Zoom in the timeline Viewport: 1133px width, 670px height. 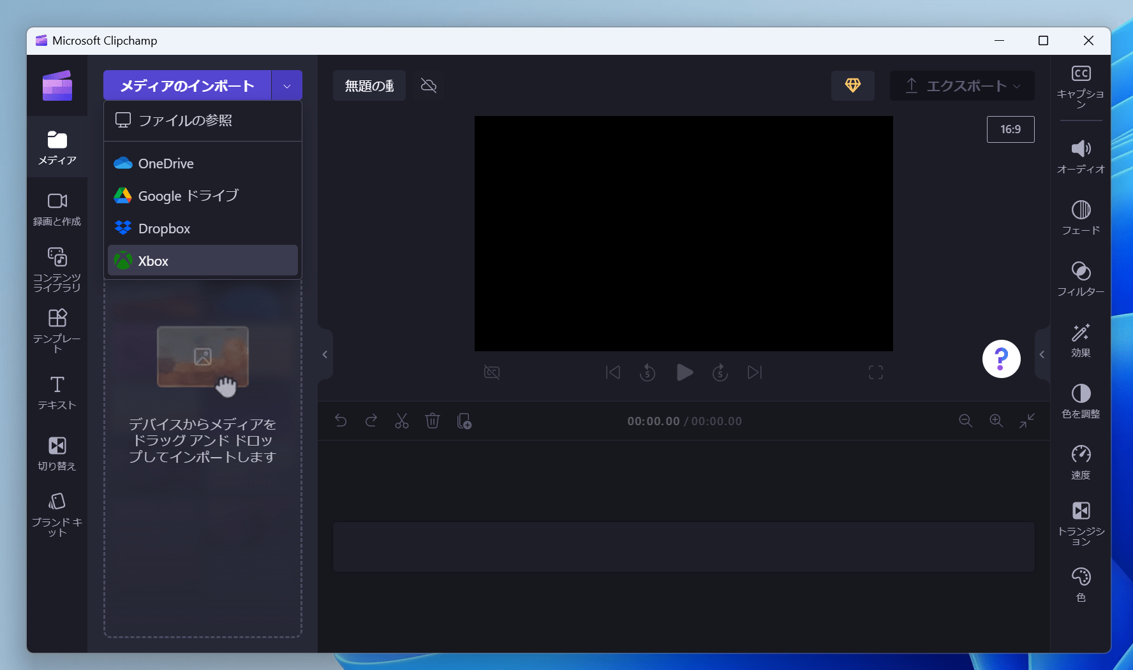[x=996, y=421]
